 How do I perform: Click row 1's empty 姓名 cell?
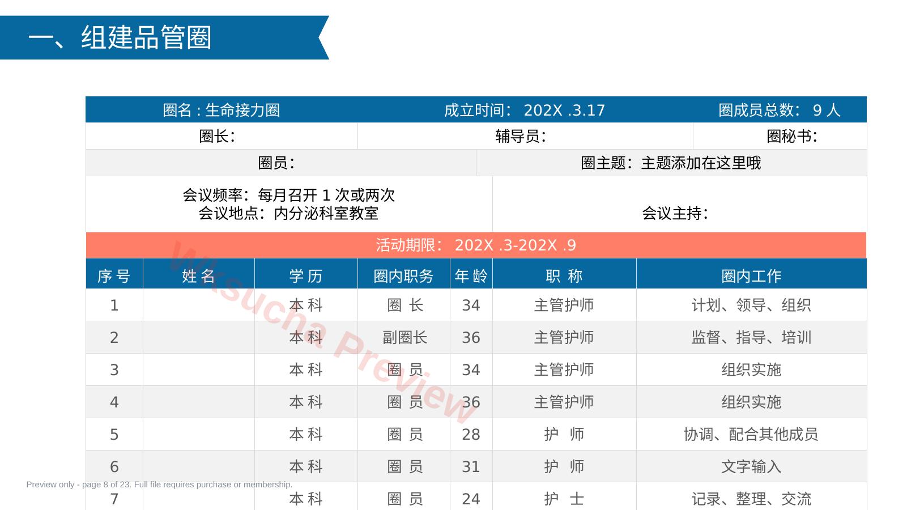(199, 305)
